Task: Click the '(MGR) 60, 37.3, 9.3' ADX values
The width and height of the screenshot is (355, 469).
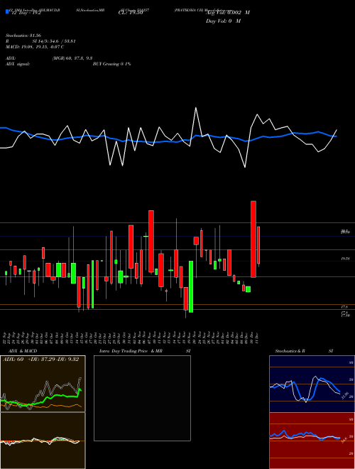Action: pos(72,58)
